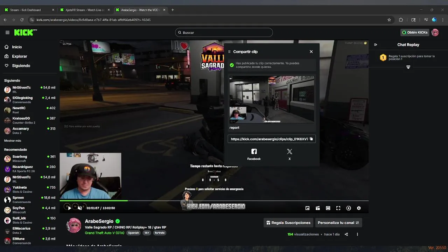Expand the gift leaderboard chevron
The image size is (448, 252).
tap(408, 67)
